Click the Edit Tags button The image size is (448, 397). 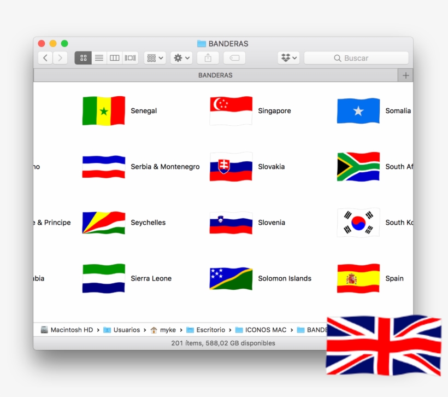pyautogui.click(x=234, y=58)
